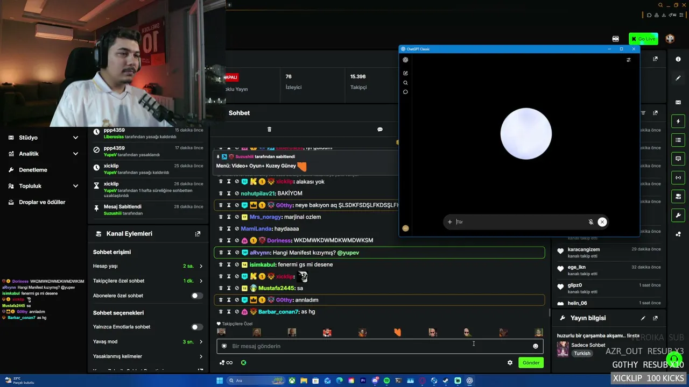Open ChatGPT Classic voice settings sliders icon
This screenshot has width=689, height=387.
click(628, 60)
